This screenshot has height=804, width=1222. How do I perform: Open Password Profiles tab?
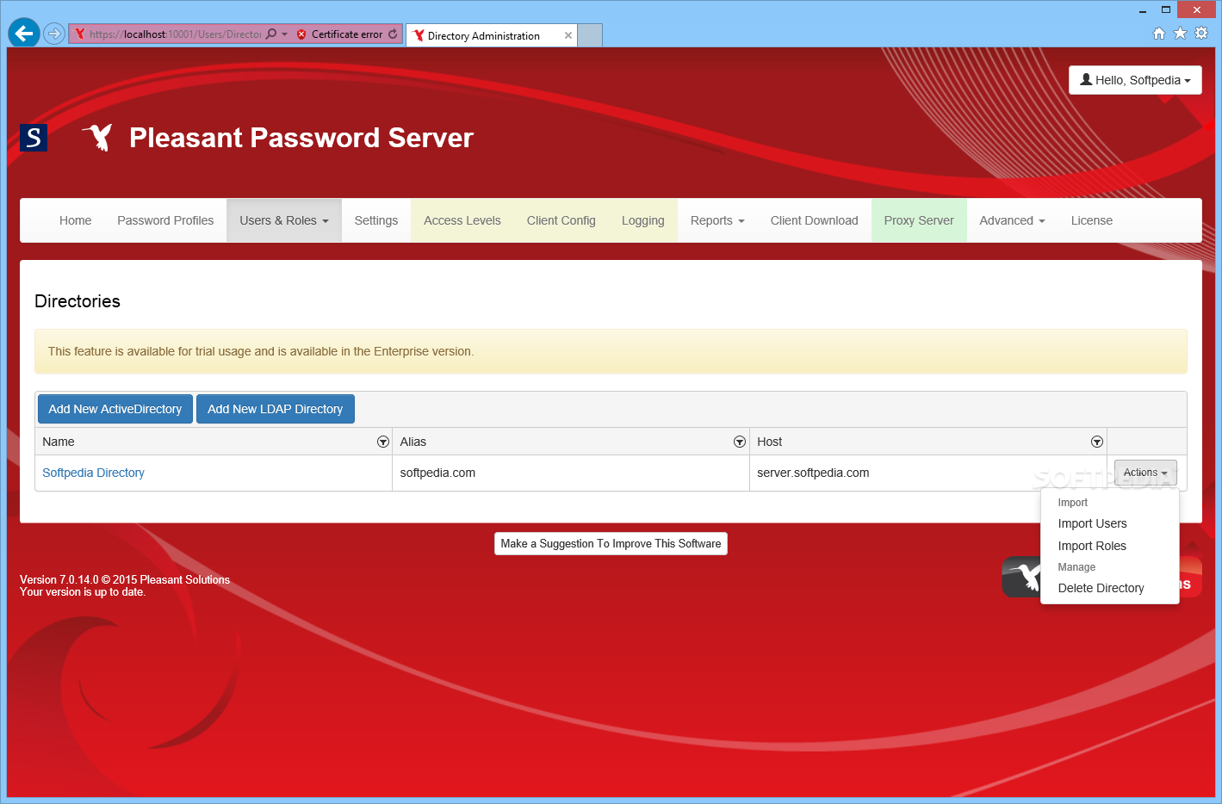[165, 220]
